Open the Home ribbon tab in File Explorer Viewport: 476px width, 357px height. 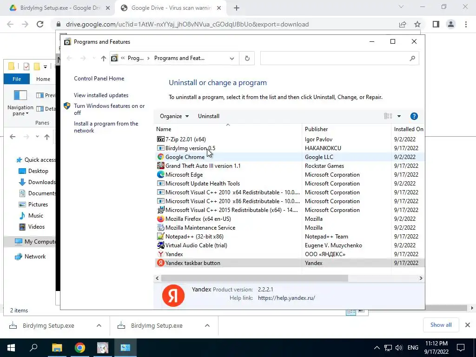coord(43,79)
